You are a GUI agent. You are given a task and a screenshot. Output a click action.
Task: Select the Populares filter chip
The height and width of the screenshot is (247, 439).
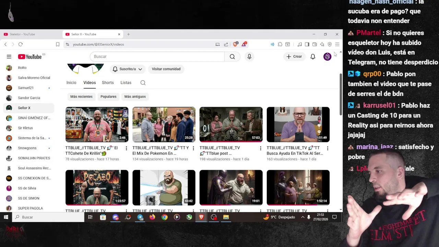pos(108,97)
